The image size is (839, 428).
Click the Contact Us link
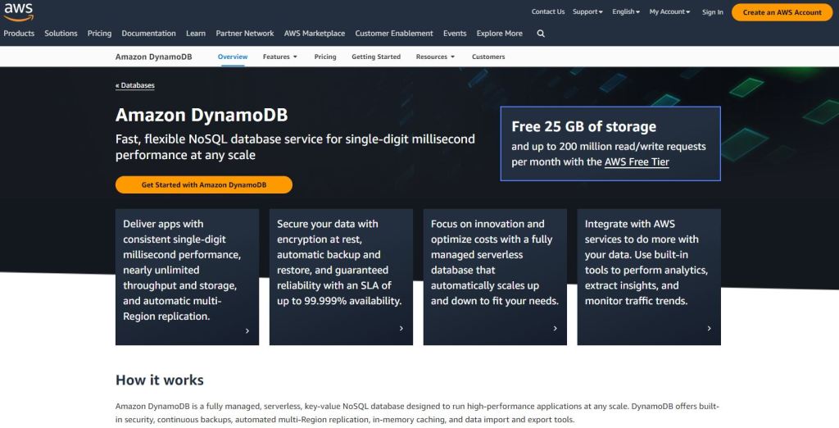tap(548, 11)
